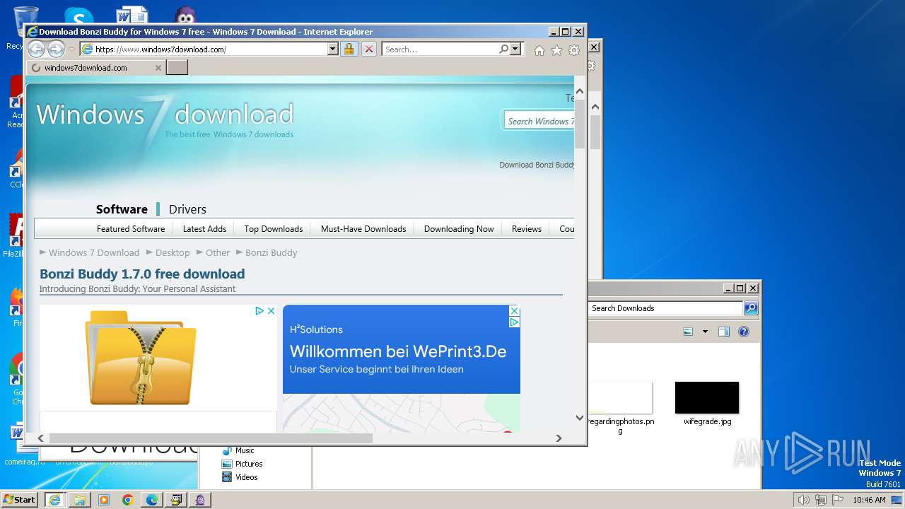Screen dimensions: 905x509
Task: Launch Google Chrome from taskbar
Action: (128, 500)
